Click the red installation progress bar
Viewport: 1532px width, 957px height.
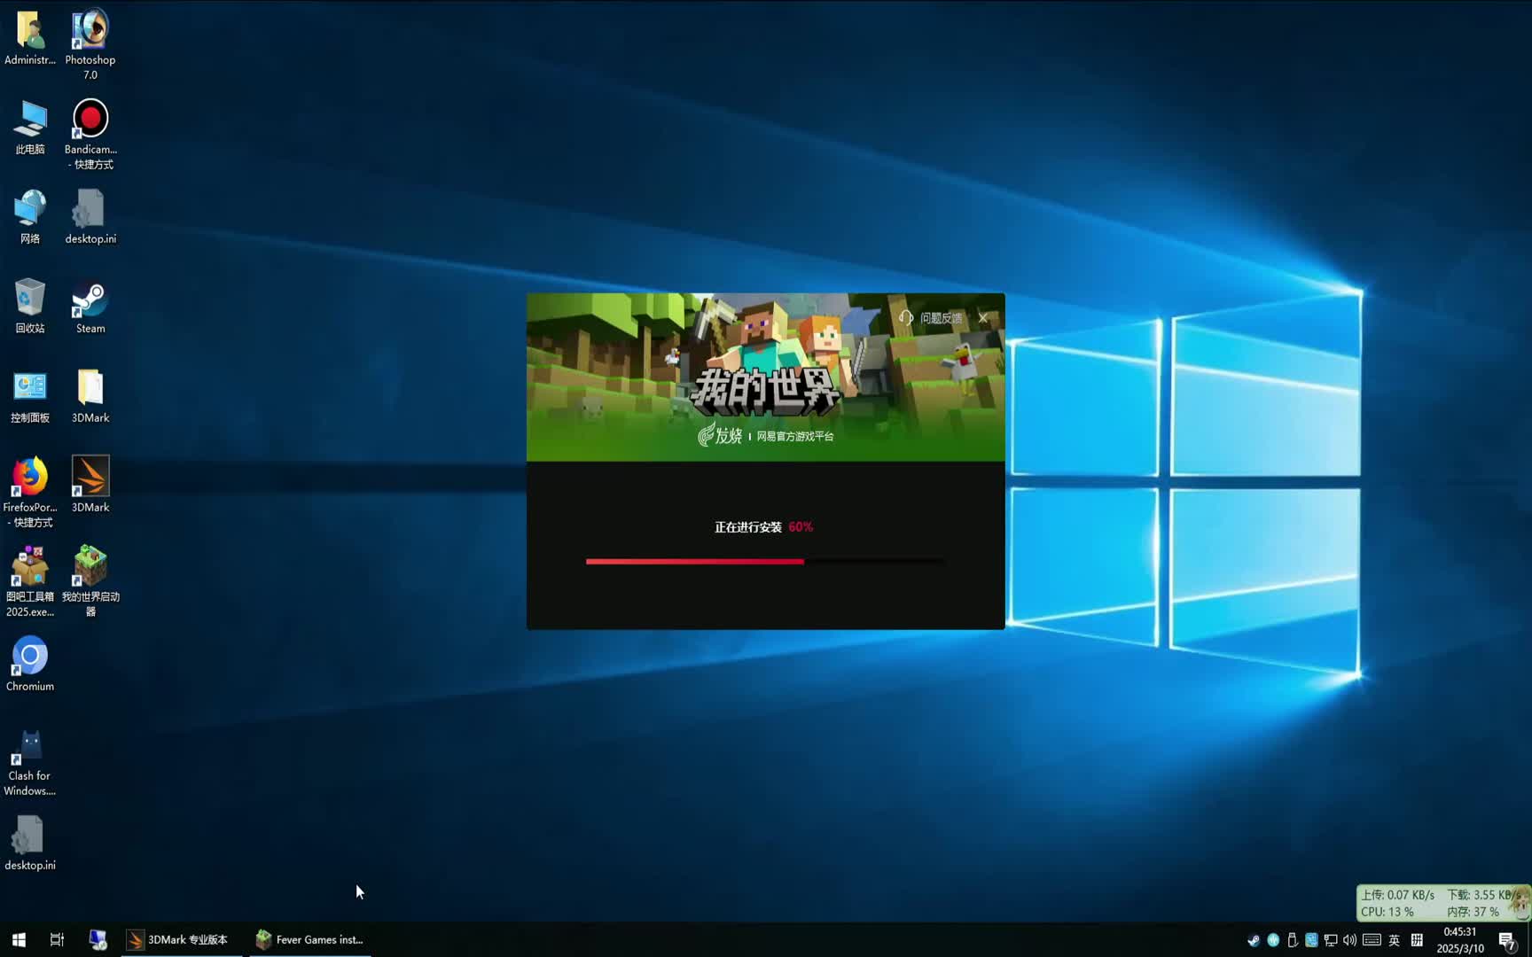pyautogui.click(x=695, y=561)
